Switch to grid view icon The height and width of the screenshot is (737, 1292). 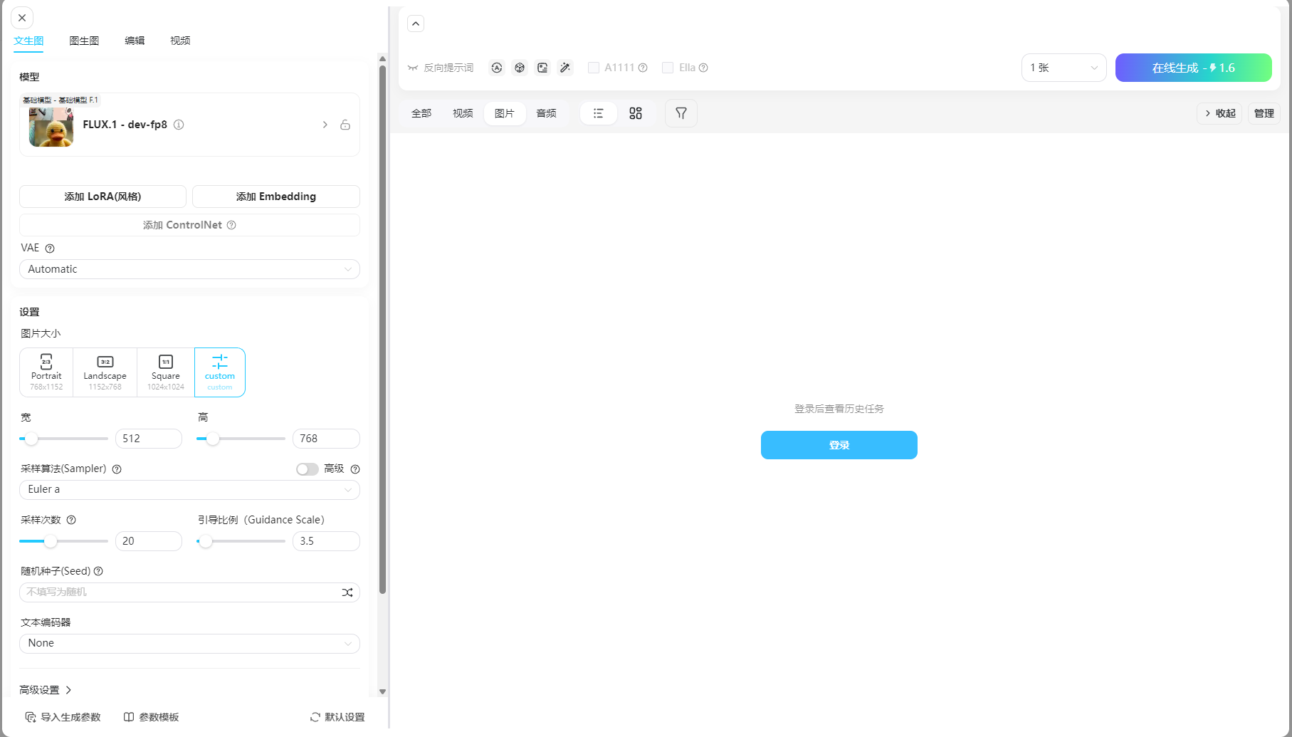(636, 113)
